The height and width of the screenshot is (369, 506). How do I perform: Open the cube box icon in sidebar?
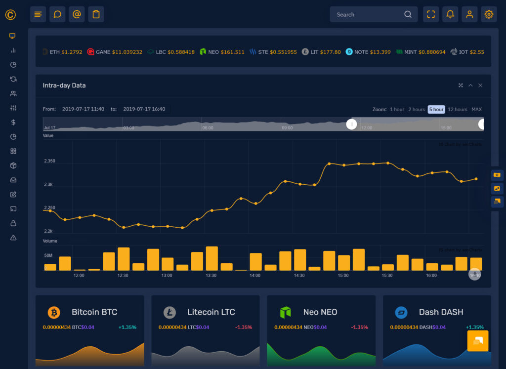(x=13, y=165)
